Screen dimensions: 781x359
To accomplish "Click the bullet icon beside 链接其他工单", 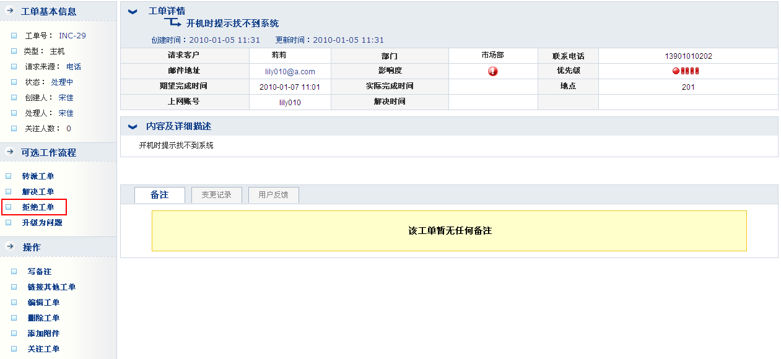I will (14, 287).
